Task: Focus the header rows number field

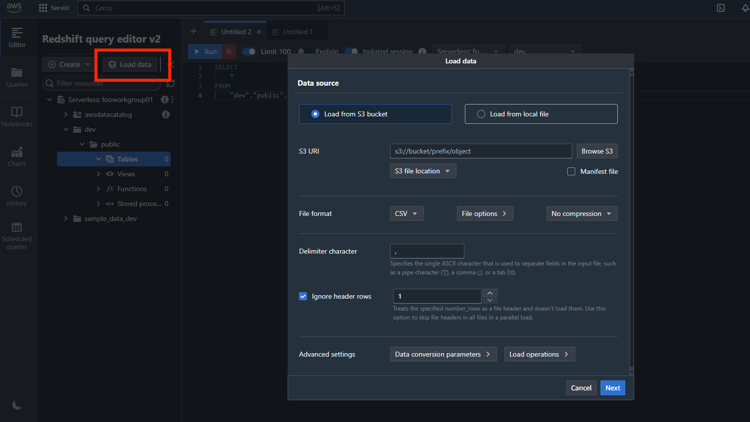Action: tap(437, 296)
